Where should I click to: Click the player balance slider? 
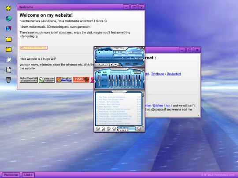click(130, 58)
